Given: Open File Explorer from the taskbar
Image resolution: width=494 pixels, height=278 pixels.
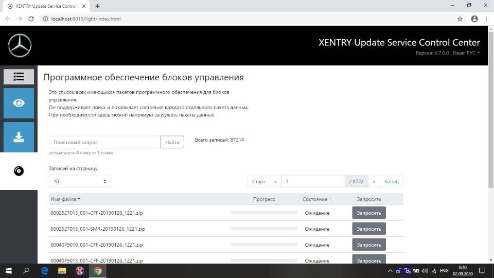Looking at the screenshot, I should pyautogui.click(x=62, y=271).
